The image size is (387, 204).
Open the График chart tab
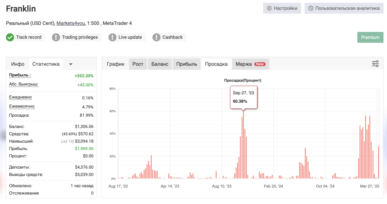115,64
